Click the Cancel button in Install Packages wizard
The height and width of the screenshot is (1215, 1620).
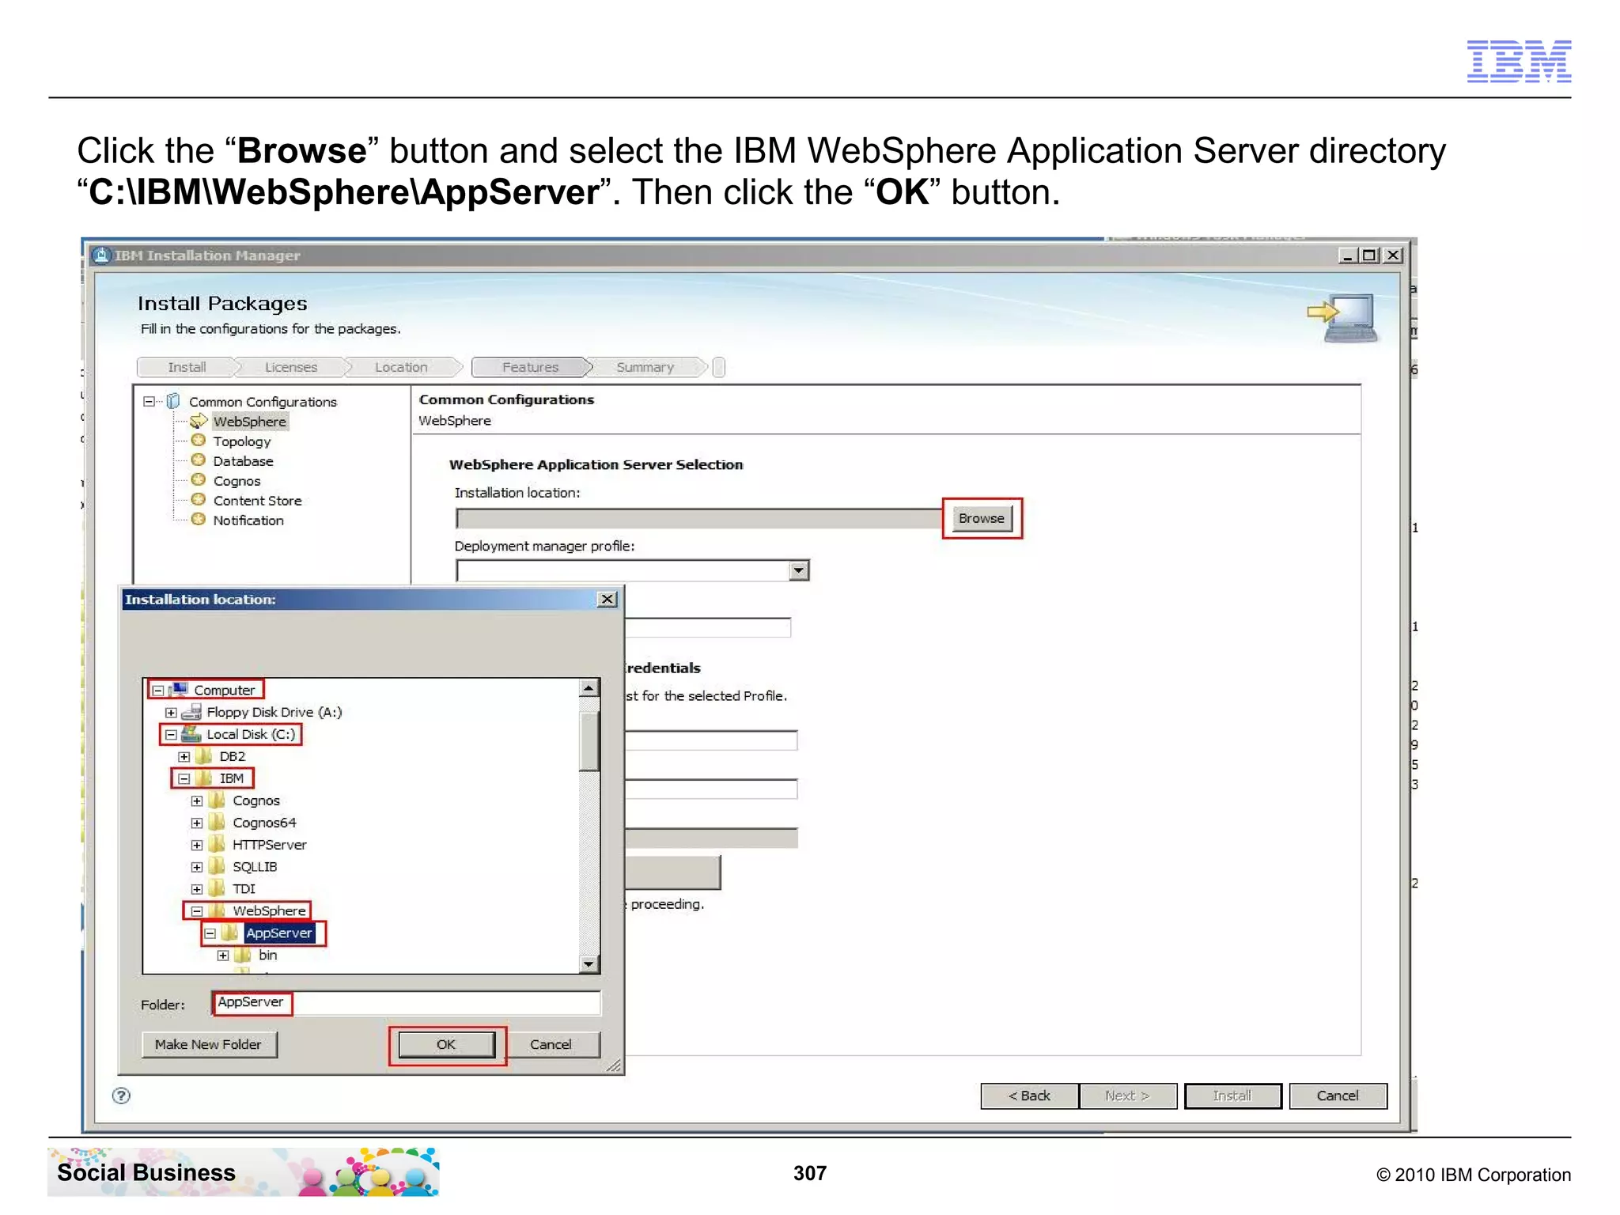click(1338, 1096)
